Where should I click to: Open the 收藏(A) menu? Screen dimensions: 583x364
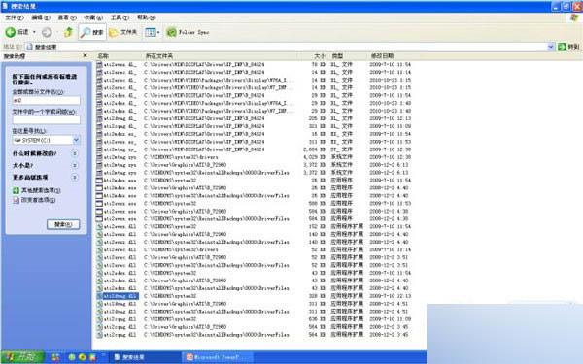pos(93,17)
